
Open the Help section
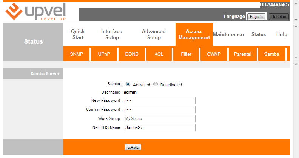tap(282, 34)
